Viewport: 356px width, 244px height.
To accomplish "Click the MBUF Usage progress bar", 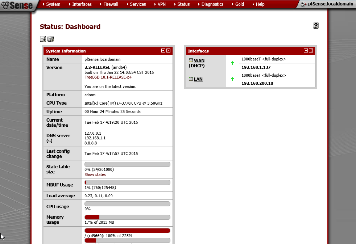I will (127, 182).
